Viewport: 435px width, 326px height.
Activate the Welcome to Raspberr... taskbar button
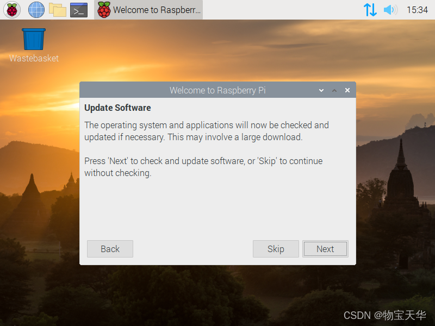tap(148, 10)
